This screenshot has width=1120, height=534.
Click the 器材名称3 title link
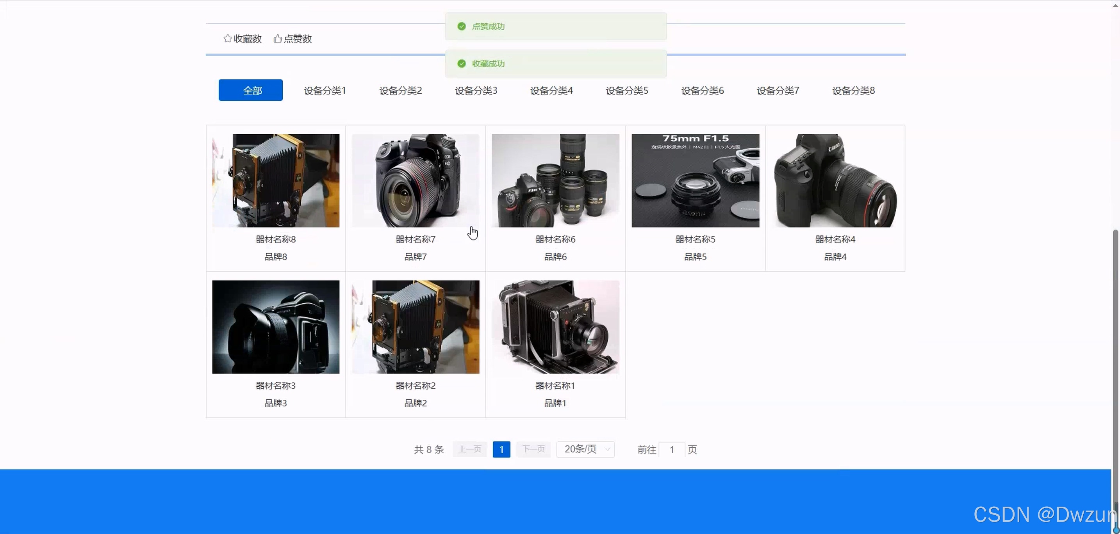[x=276, y=386]
